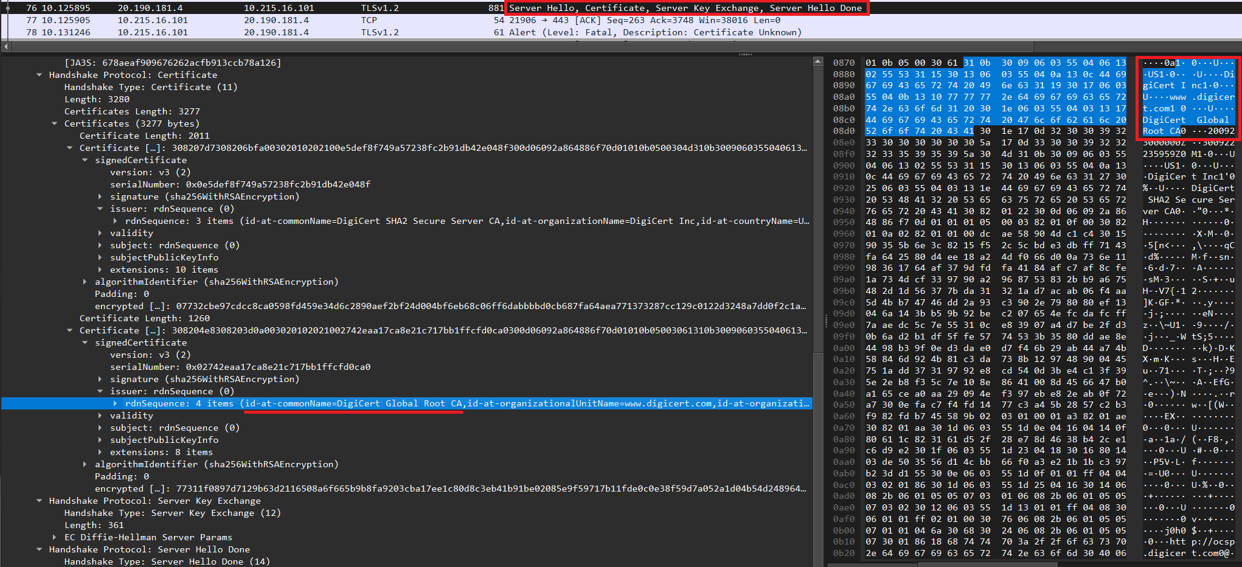Expand the validity field of the first certificate
This screenshot has height=567, width=1242.
pyautogui.click(x=100, y=232)
